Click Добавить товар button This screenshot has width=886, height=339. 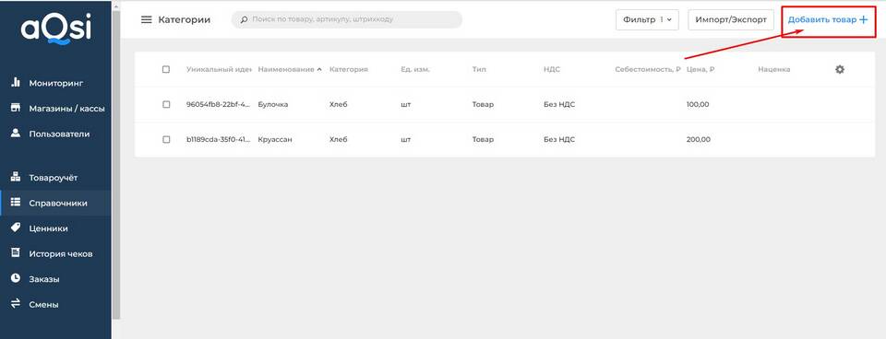pos(828,19)
